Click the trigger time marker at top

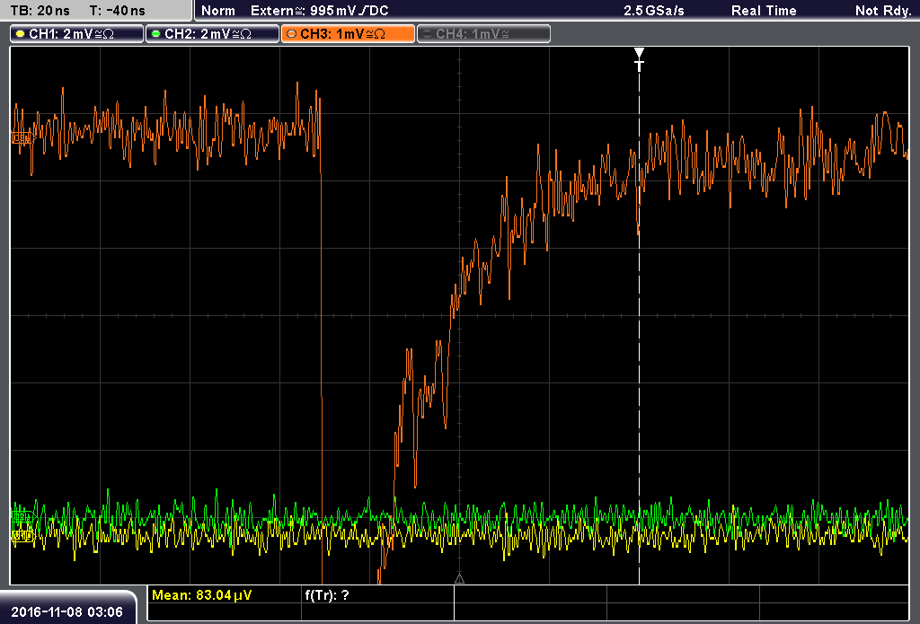639,59
